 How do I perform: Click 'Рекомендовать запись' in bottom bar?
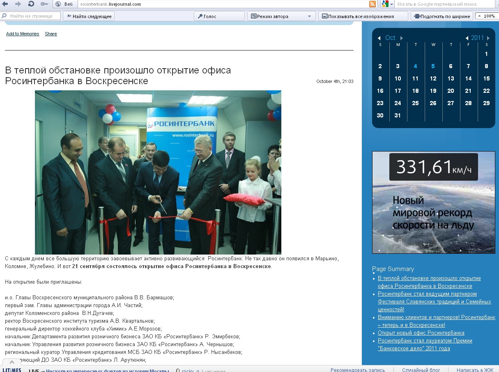pyautogui.click(x=358, y=370)
